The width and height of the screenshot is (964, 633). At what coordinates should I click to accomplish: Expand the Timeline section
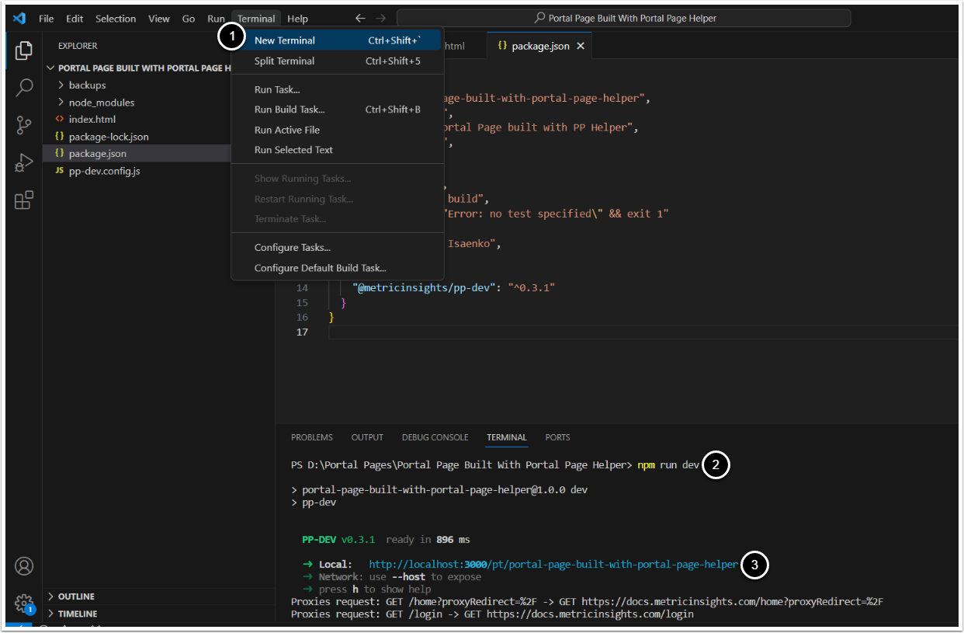[x=78, y=614]
